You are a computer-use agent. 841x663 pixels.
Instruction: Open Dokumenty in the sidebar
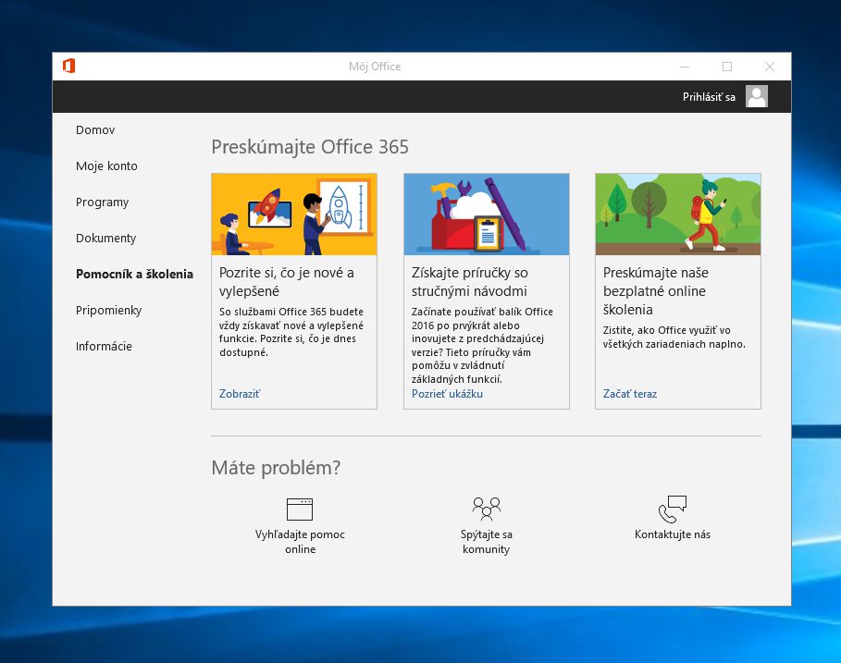click(106, 239)
